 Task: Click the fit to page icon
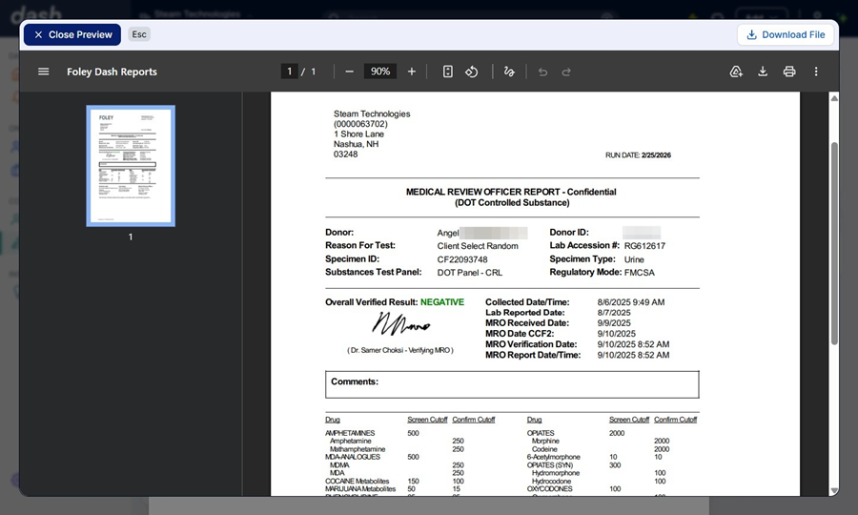tap(447, 72)
